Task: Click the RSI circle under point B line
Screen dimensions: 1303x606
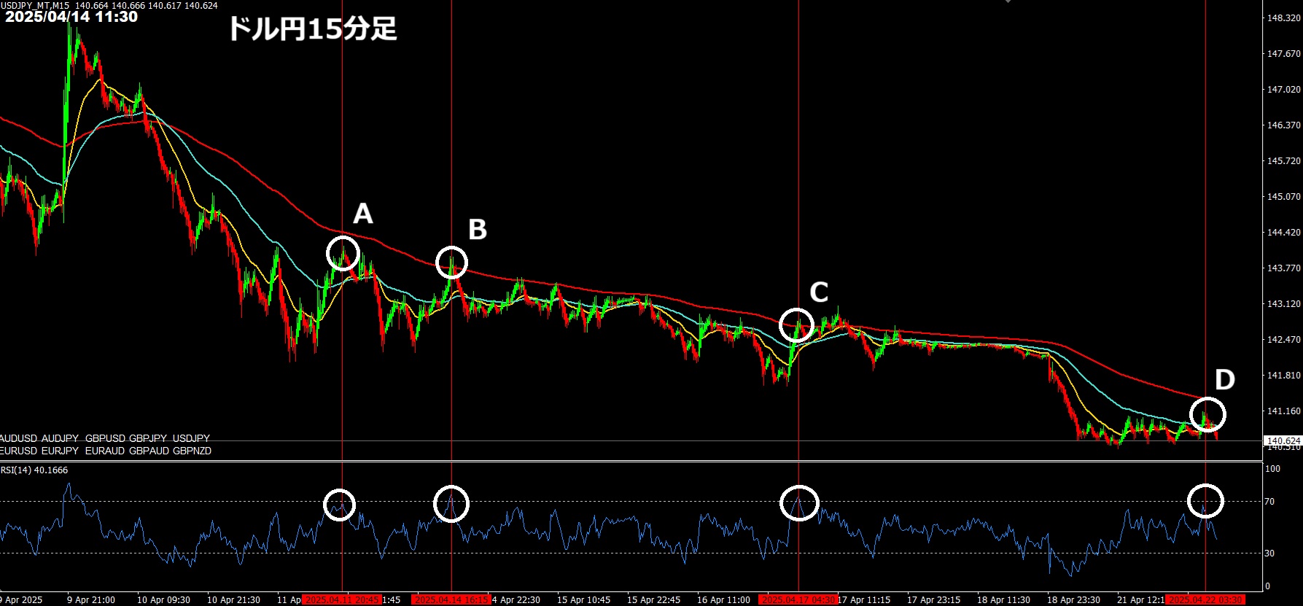Action: tap(451, 504)
